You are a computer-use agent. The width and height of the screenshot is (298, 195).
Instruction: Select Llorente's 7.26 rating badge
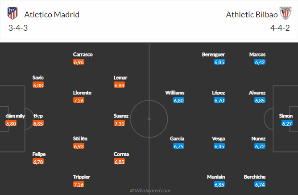pyautogui.click(x=79, y=100)
